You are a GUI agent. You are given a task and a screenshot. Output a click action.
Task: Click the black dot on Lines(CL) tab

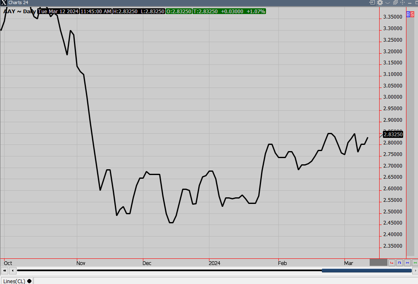[x=29, y=281]
